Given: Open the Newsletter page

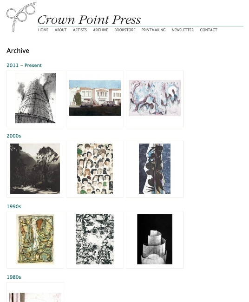Looking at the screenshot, I should coord(183,30).
